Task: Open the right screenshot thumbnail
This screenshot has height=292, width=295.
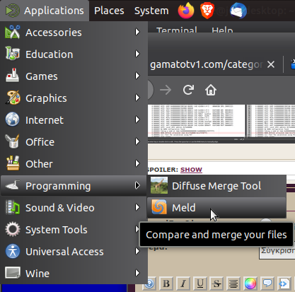Action: pyautogui.click(x=271, y=121)
